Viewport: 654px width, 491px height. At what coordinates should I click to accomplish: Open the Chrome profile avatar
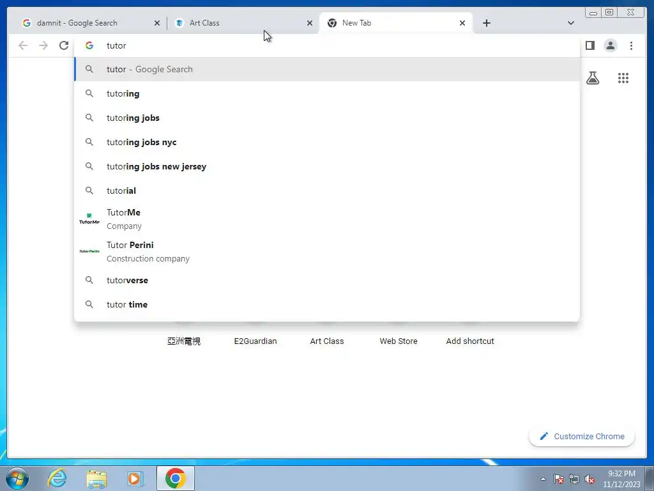point(610,45)
